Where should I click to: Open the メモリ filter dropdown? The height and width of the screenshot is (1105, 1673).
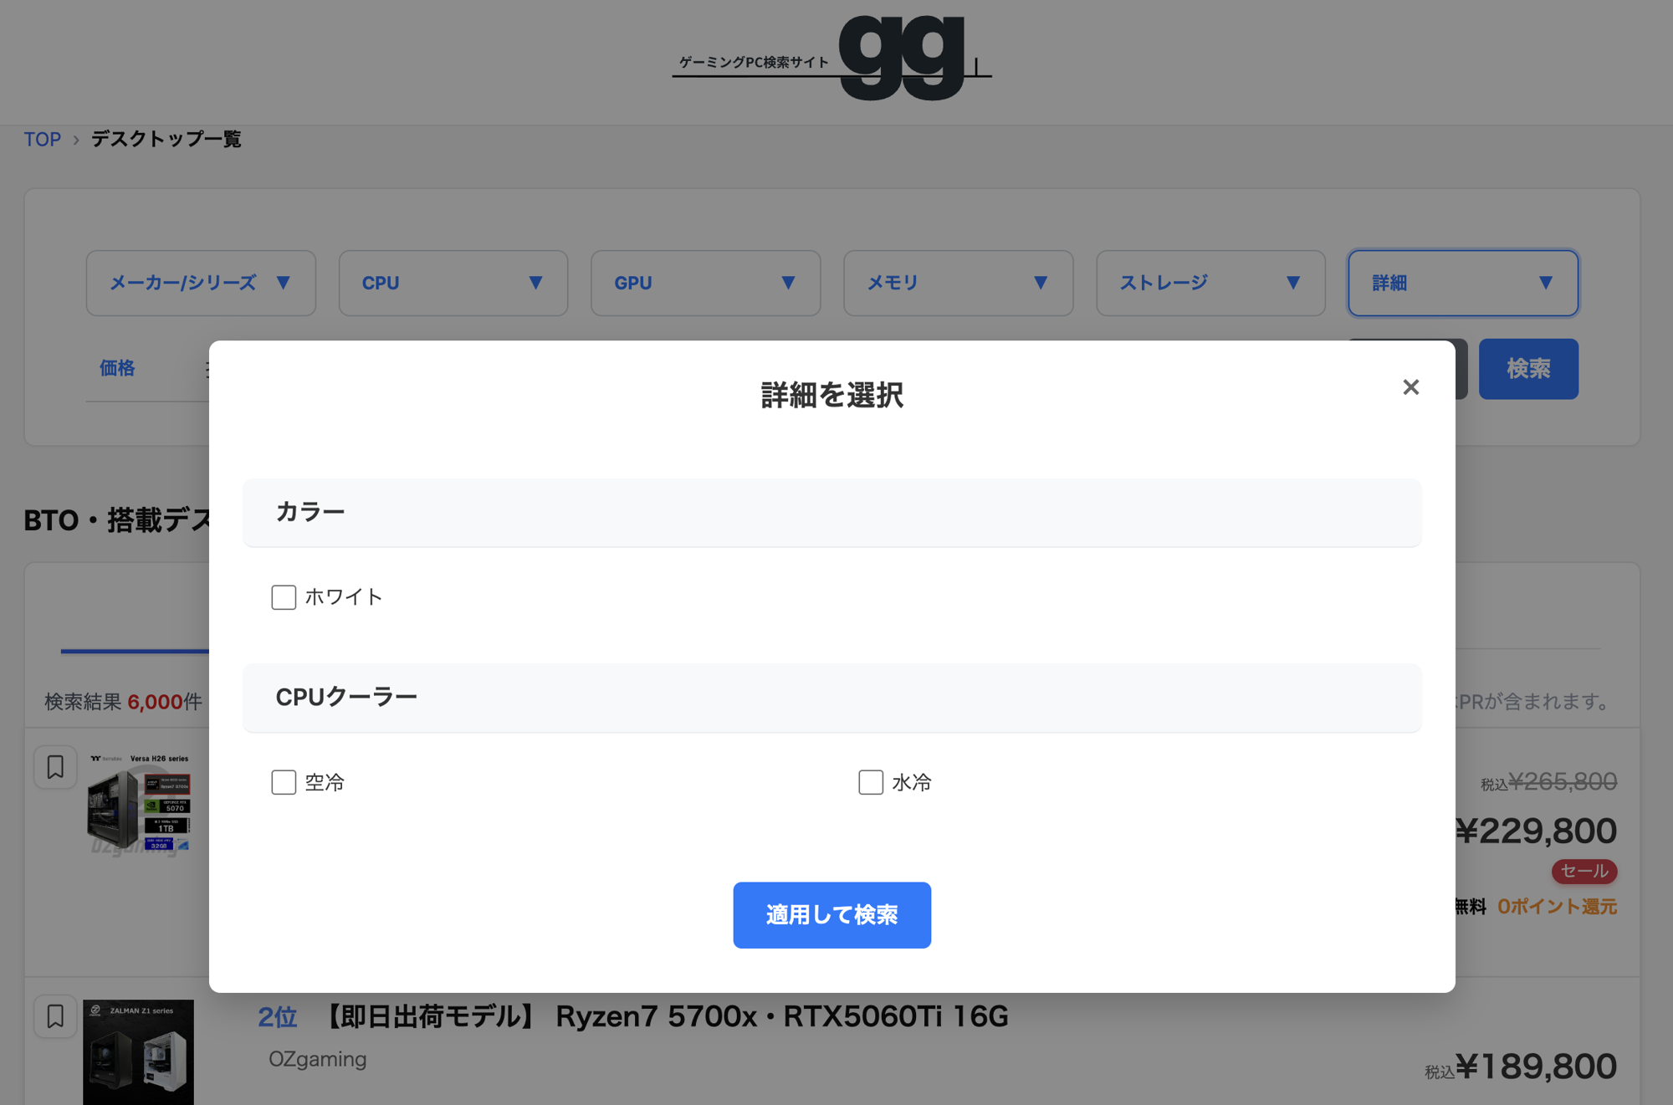pos(959,283)
